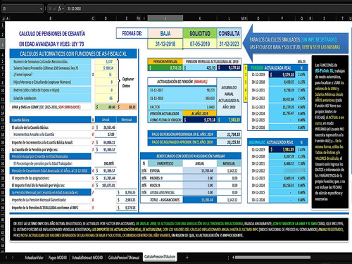Click the green PENSIÓN MENSUAL value 8,756.25

[x=165, y=68]
